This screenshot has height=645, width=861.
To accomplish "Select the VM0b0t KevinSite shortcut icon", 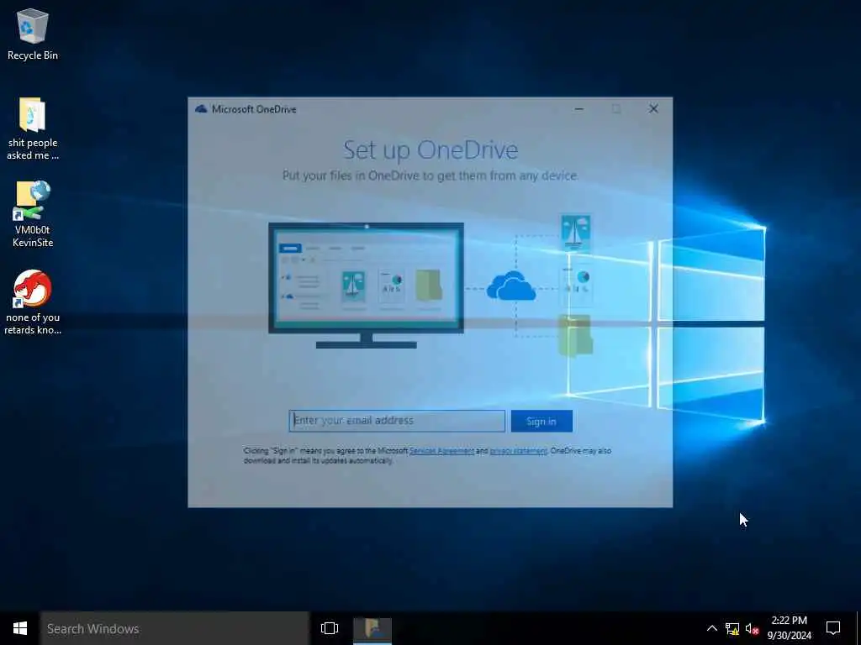I will [x=33, y=214].
